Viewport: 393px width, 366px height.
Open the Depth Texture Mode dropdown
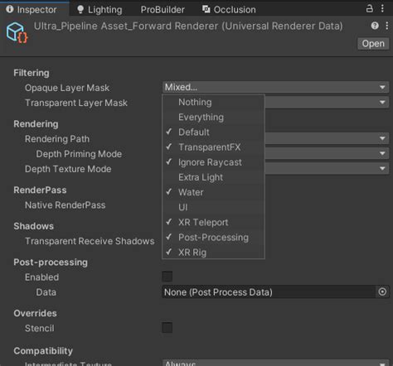point(327,168)
